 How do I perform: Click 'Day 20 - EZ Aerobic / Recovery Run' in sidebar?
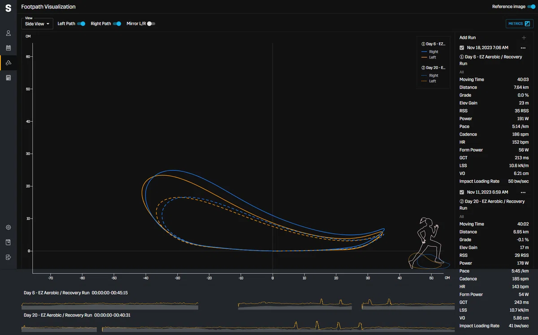492,205
